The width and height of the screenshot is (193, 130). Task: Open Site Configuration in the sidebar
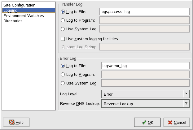19,5
